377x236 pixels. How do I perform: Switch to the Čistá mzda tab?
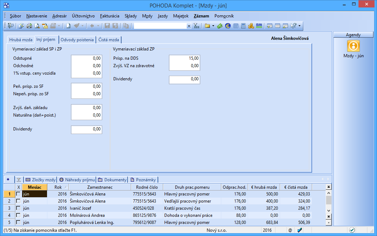[109, 40]
